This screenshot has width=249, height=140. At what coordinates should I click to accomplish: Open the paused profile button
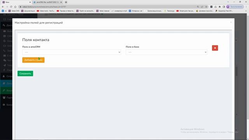click(235, 7)
